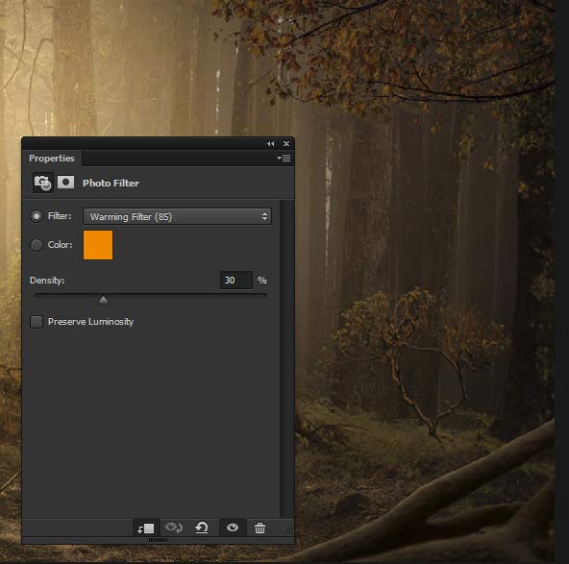The height and width of the screenshot is (564, 569).
Task: Select the Filter radio button
Action: click(x=37, y=216)
